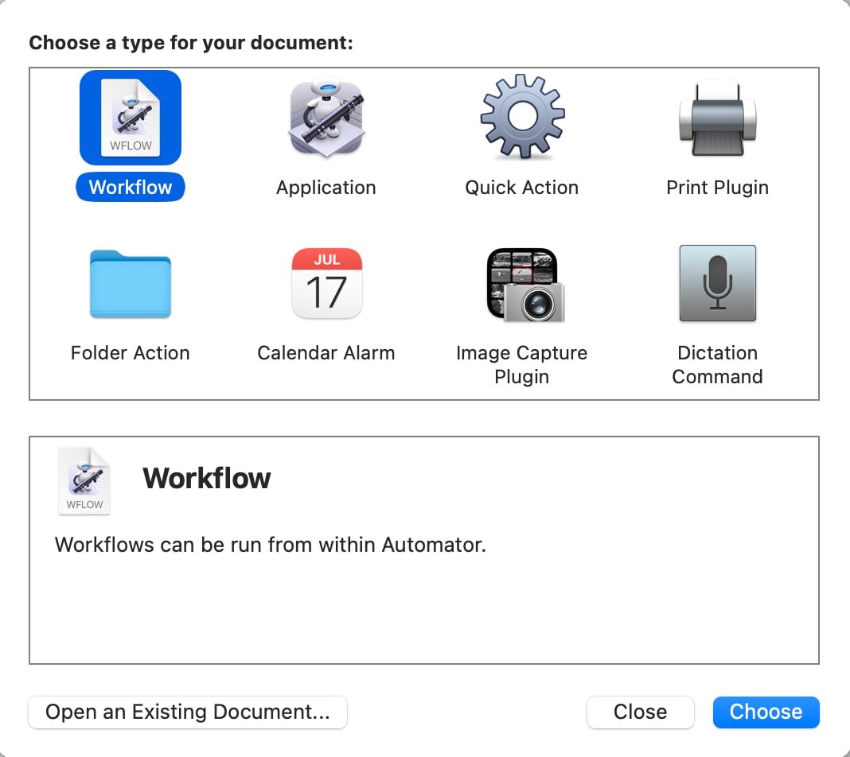Click the Print Plugin label text
The image size is (850, 757).
point(717,188)
